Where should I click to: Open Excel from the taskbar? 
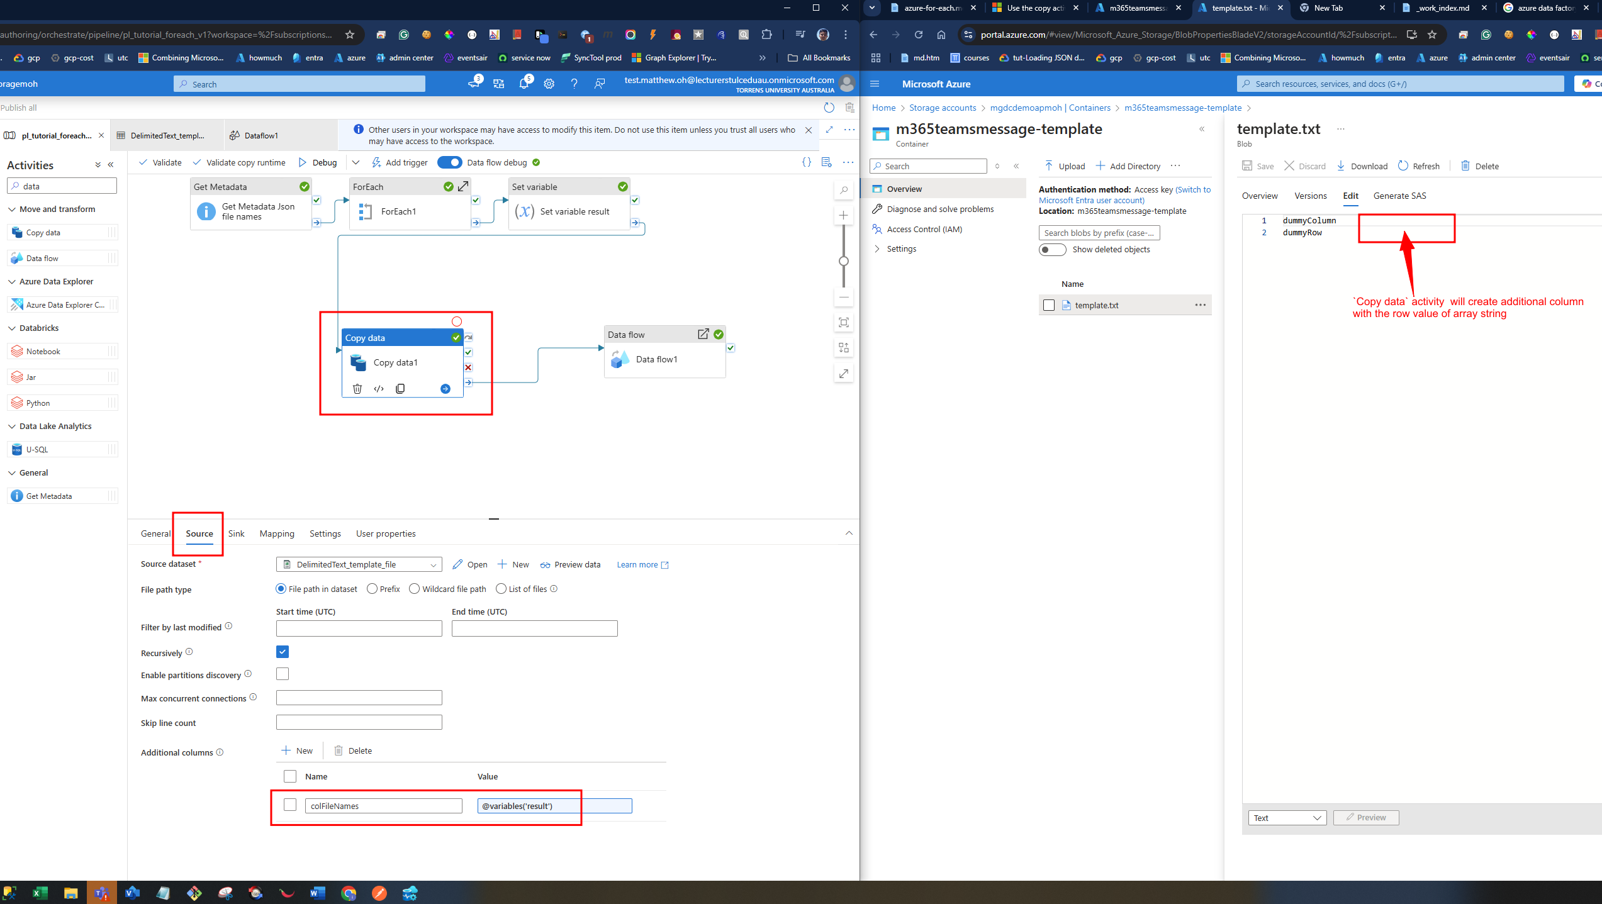point(40,893)
